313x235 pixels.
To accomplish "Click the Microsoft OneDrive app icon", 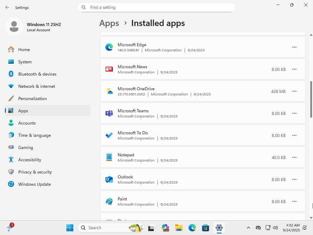I will point(109,91).
